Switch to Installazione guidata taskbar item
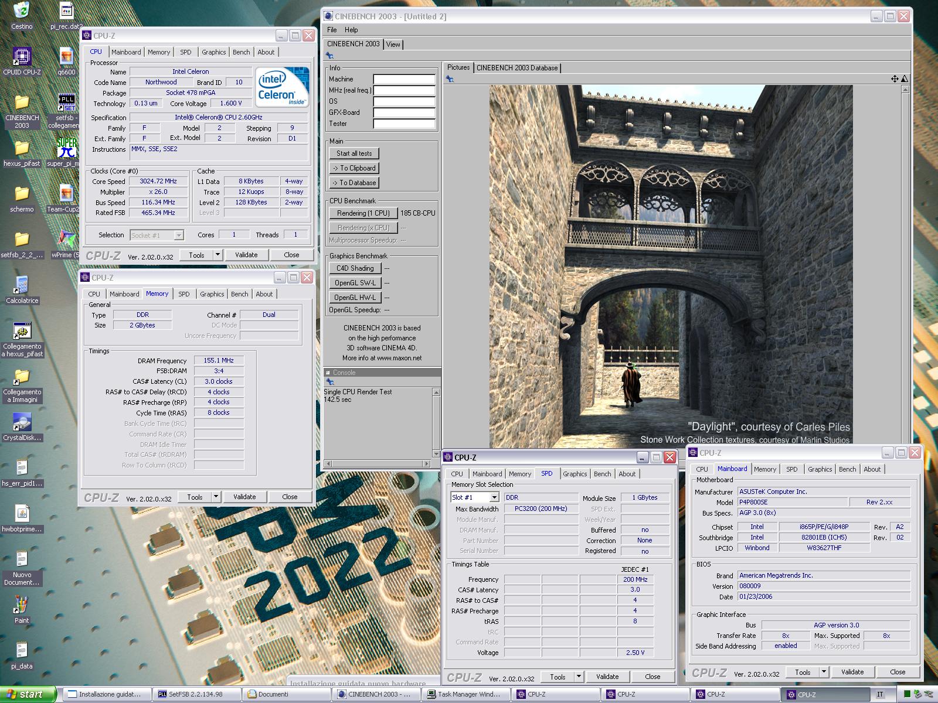The height and width of the screenshot is (703, 938). (x=106, y=694)
